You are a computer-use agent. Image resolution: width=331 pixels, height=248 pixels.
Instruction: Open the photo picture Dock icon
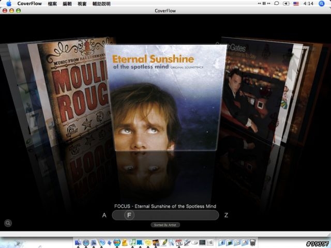[x=156, y=242]
